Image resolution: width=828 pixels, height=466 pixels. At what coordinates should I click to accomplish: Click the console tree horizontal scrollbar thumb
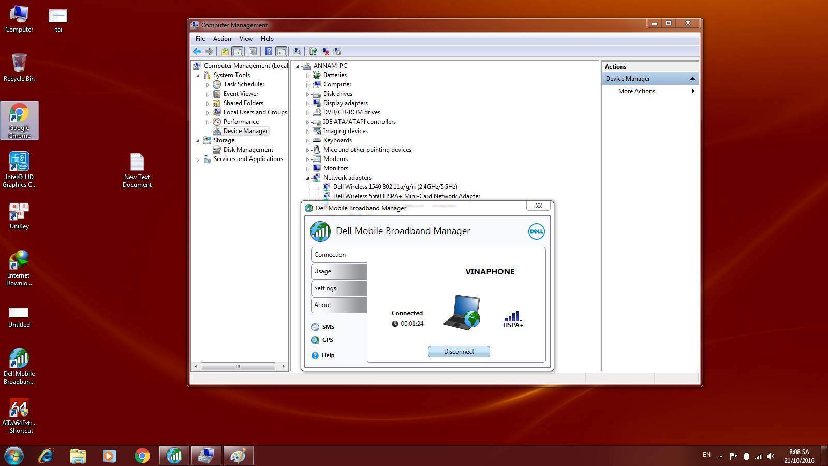pyautogui.click(x=238, y=366)
